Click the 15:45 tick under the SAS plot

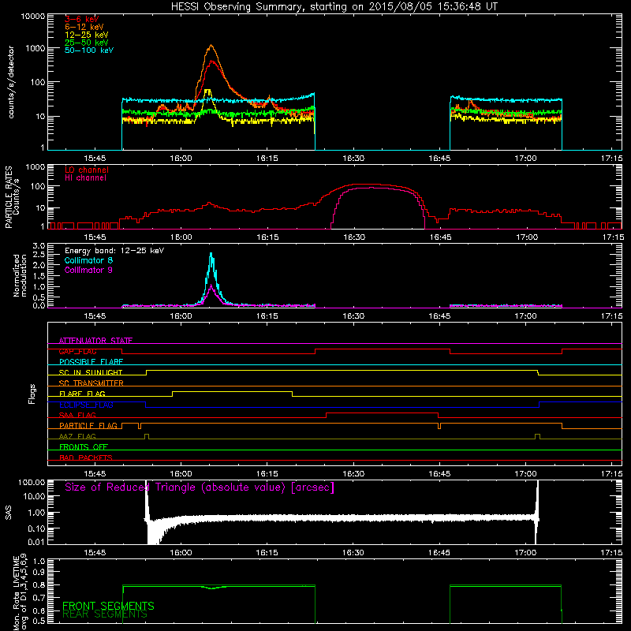(x=95, y=553)
